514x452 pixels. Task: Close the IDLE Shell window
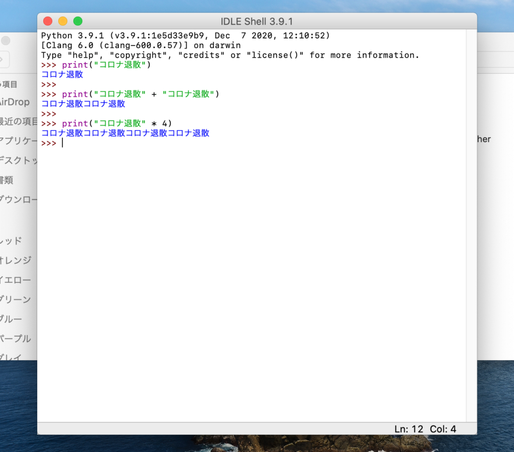pos(48,21)
